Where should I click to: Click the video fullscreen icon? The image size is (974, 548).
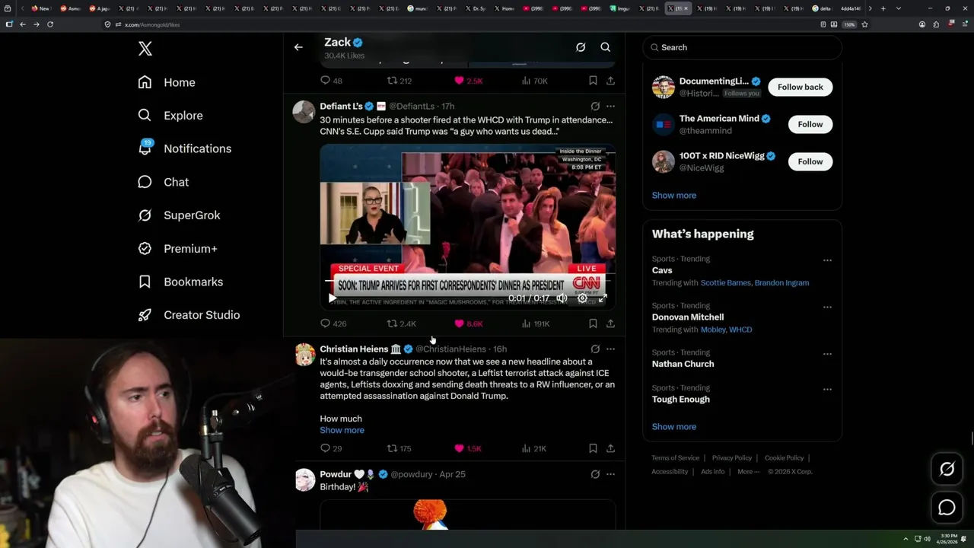(602, 298)
